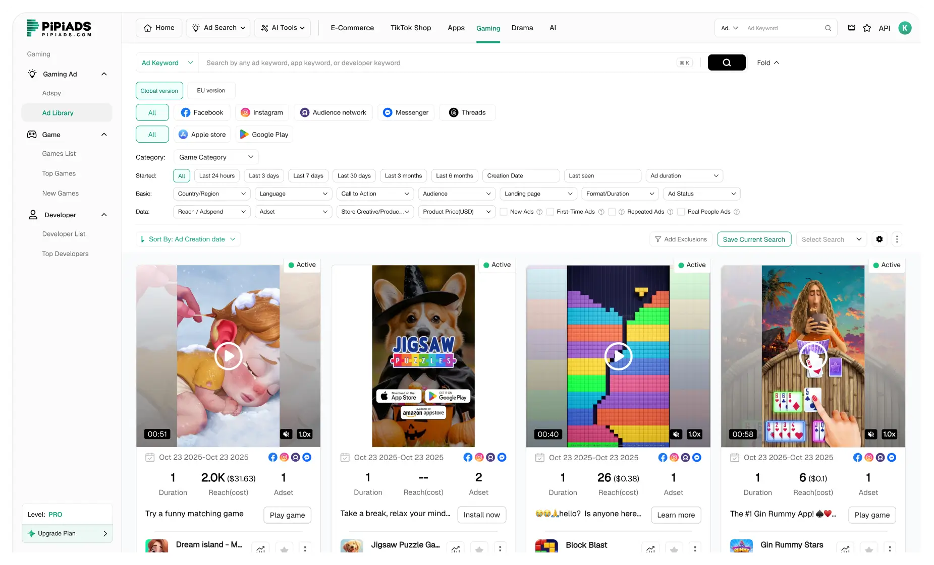The height and width of the screenshot is (565, 934).
Task: Switch to the Drama tab
Action: click(x=522, y=28)
